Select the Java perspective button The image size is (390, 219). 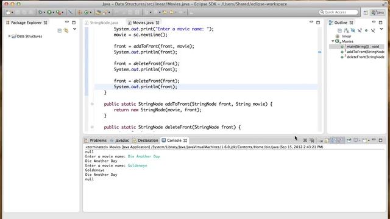378,12
